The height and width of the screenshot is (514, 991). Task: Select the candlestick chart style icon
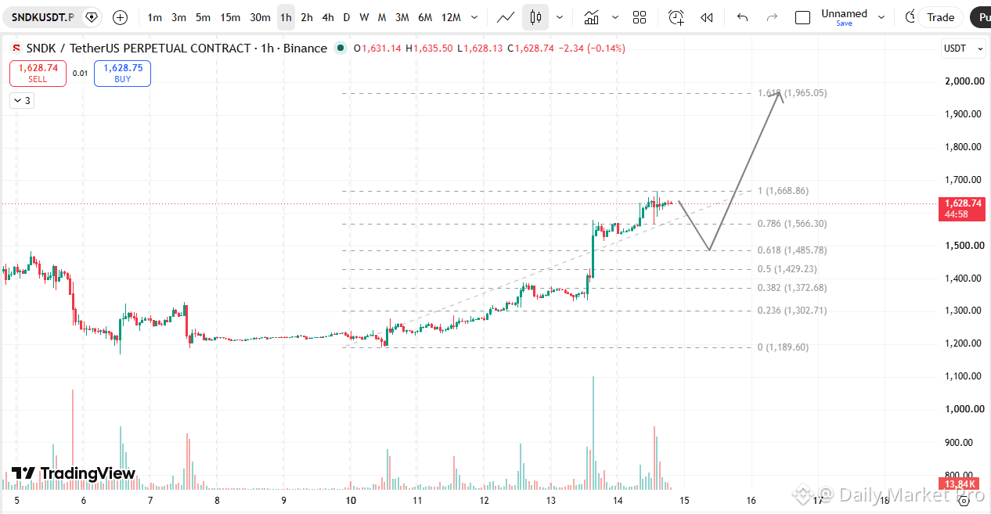(x=535, y=17)
